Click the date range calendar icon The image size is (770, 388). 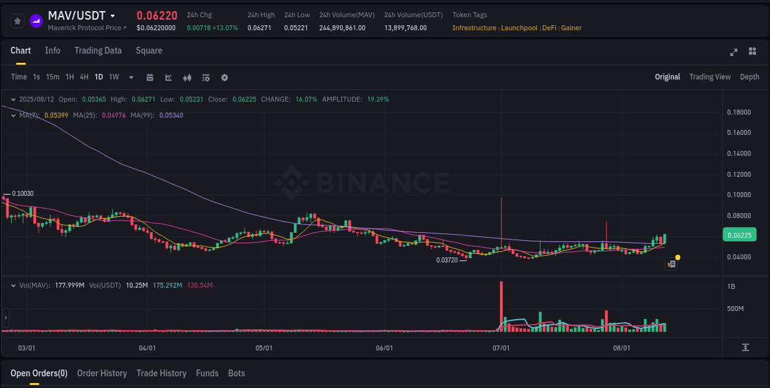click(x=150, y=77)
